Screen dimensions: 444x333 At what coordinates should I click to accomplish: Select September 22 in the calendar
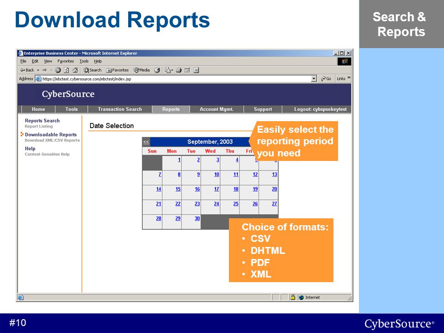[x=178, y=204]
